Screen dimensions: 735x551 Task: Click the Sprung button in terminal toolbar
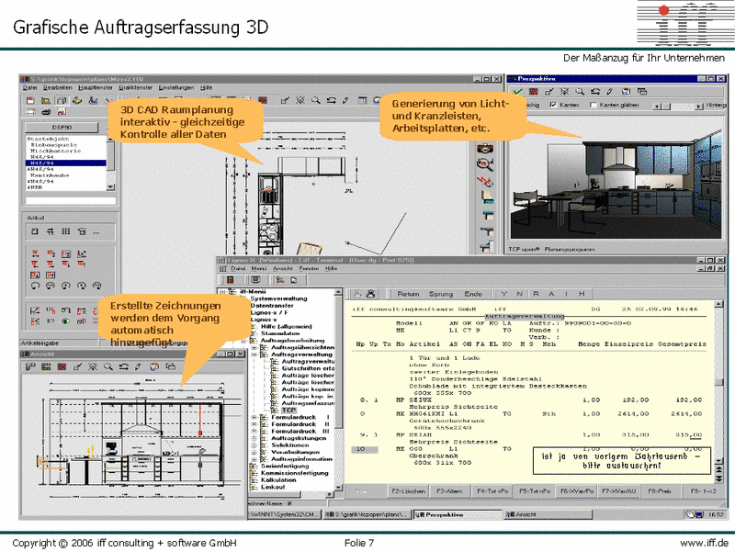point(441,294)
